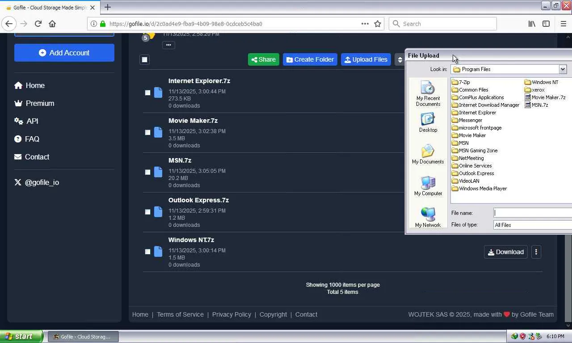
Task: Open the Files of type combo box
Action: [533, 225]
